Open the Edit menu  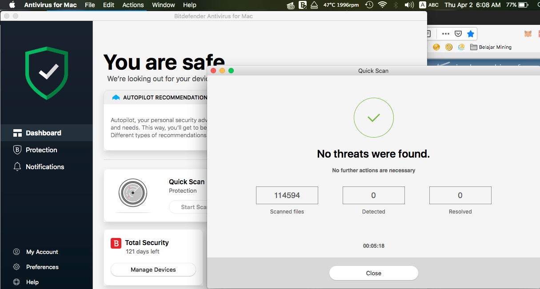tap(108, 5)
